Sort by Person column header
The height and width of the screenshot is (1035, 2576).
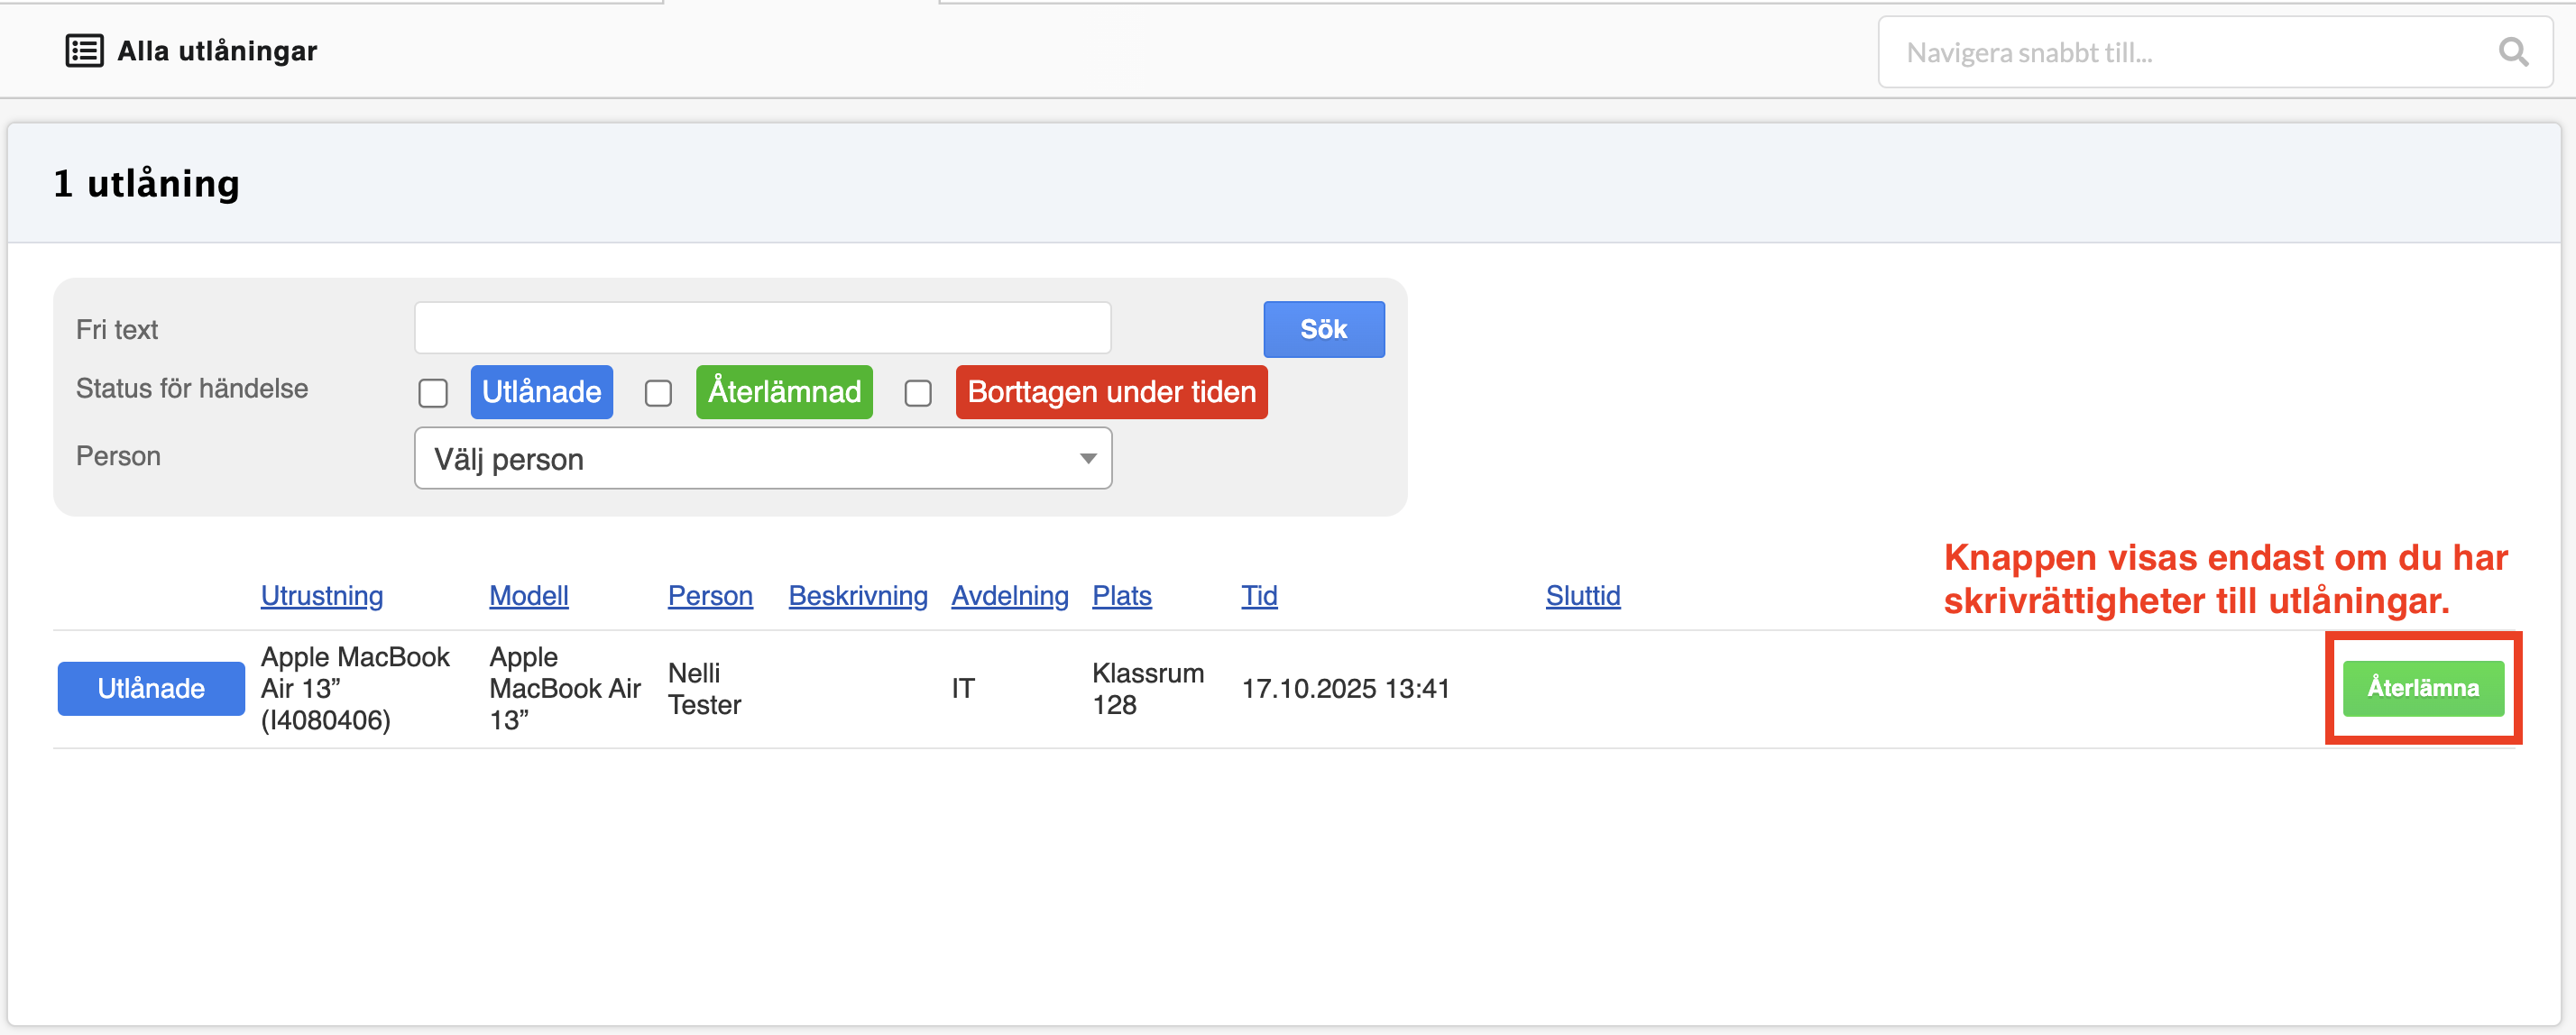pos(709,596)
